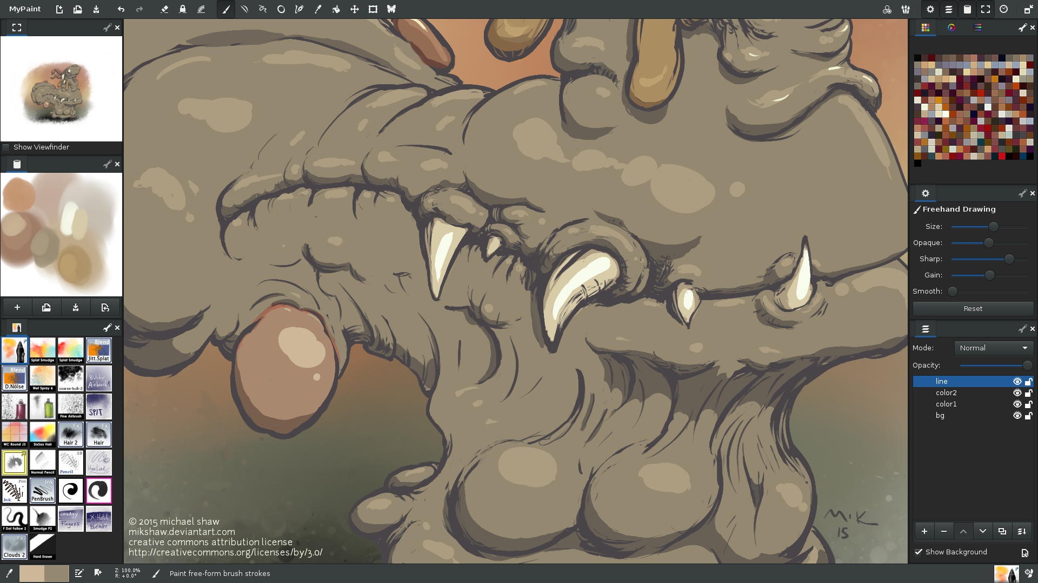Switch to the color sliders tab

pyautogui.click(x=977, y=28)
